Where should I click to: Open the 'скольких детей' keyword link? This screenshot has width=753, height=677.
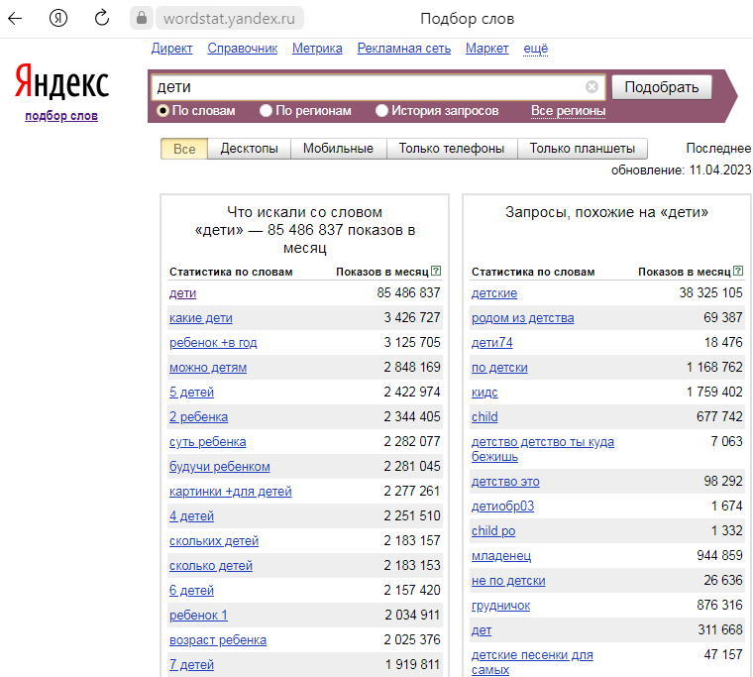214,541
